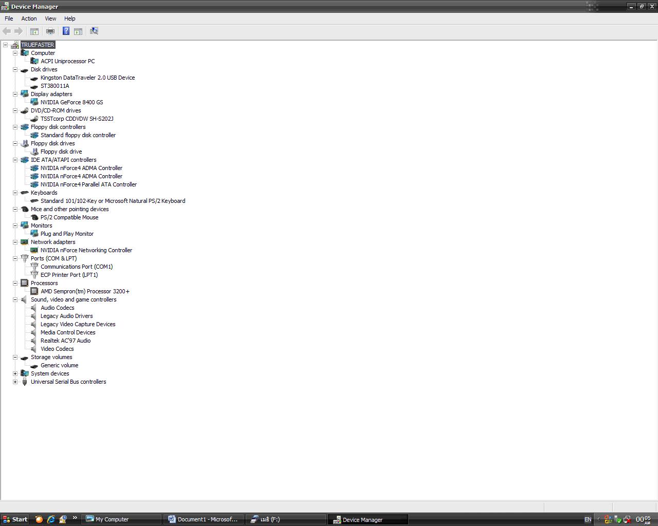Image resolution: width=658 pixels, height=526 pixels.
Task: Collapse the Disk drives category
Action: tap(15, 69)
